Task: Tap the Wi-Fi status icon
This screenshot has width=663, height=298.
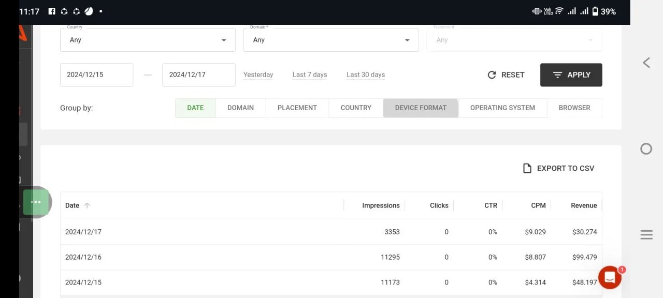Action: coord(559,11)
